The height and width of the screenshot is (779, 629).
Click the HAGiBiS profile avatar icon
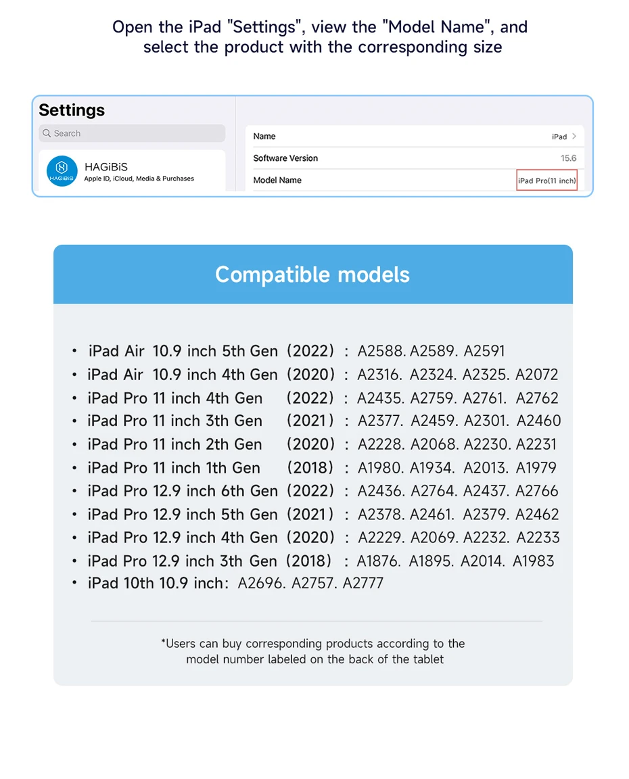click(x=62, y=171)
